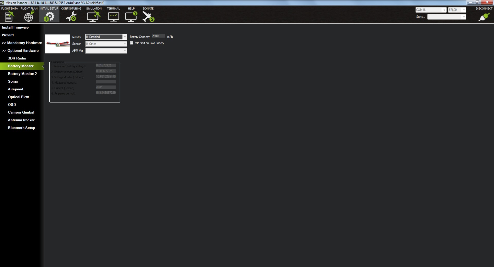Image resolution: width=494 pixels, height=267 pixels.
Task: Open the COM16 port dropdown
Action: click(444, 10)
